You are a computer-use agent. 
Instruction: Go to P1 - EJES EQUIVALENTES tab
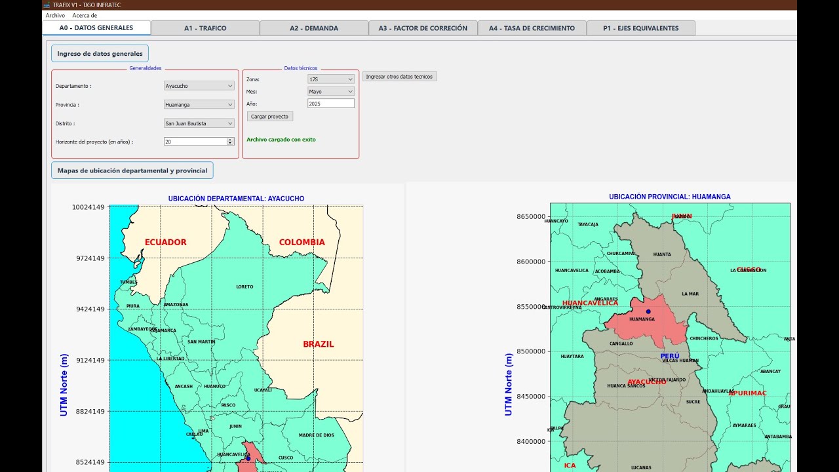tap(640, 28)
